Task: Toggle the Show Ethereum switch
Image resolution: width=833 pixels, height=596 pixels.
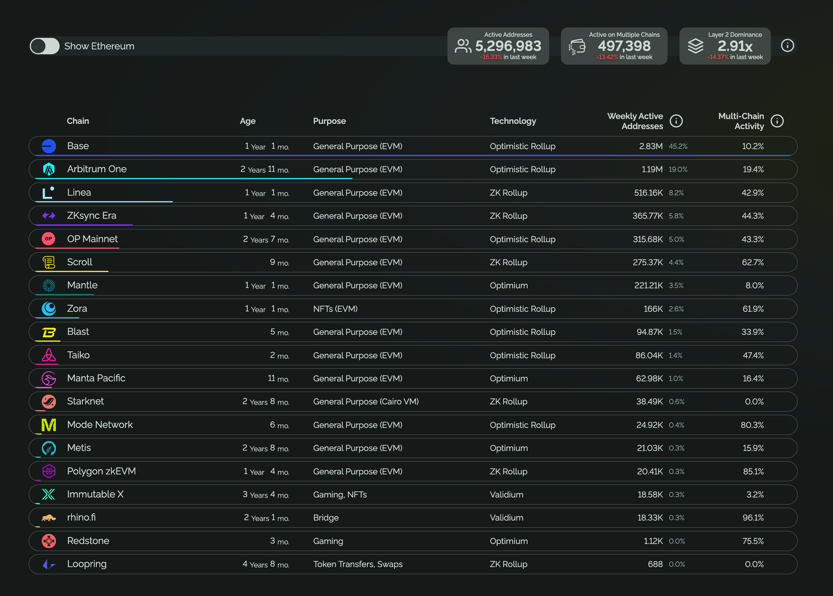Action: tap(44, 46)
